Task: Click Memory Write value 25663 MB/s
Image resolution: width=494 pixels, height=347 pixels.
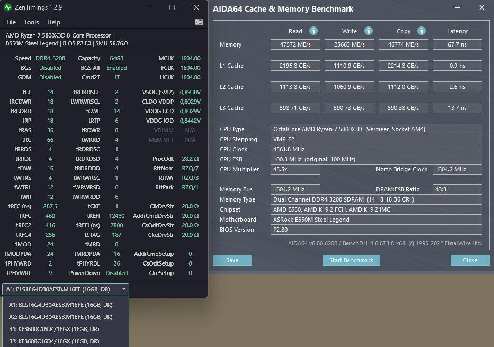Action: [x=349, y=44]
